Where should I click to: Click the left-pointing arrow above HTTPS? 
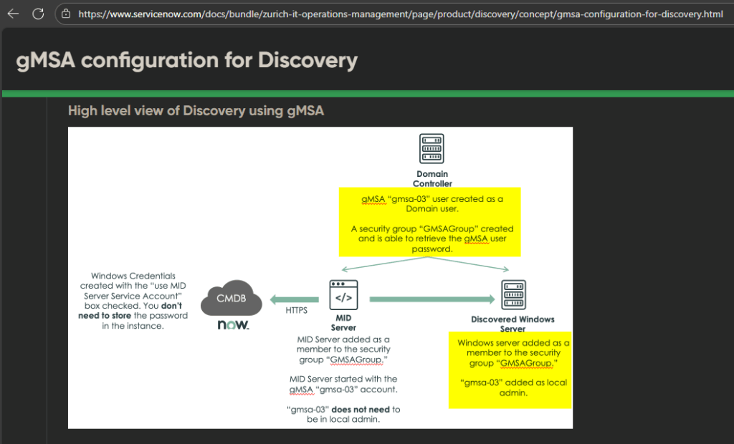(295, 299)
